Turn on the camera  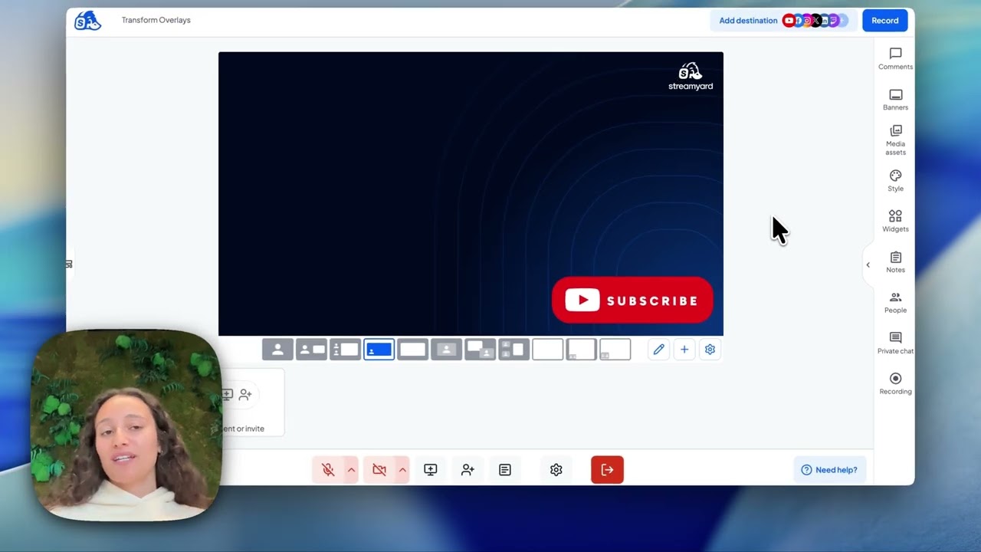[379, 470]
